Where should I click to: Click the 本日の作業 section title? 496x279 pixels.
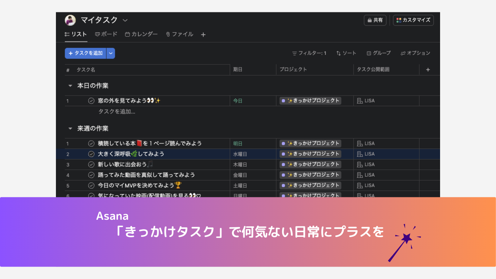[93, 86]
